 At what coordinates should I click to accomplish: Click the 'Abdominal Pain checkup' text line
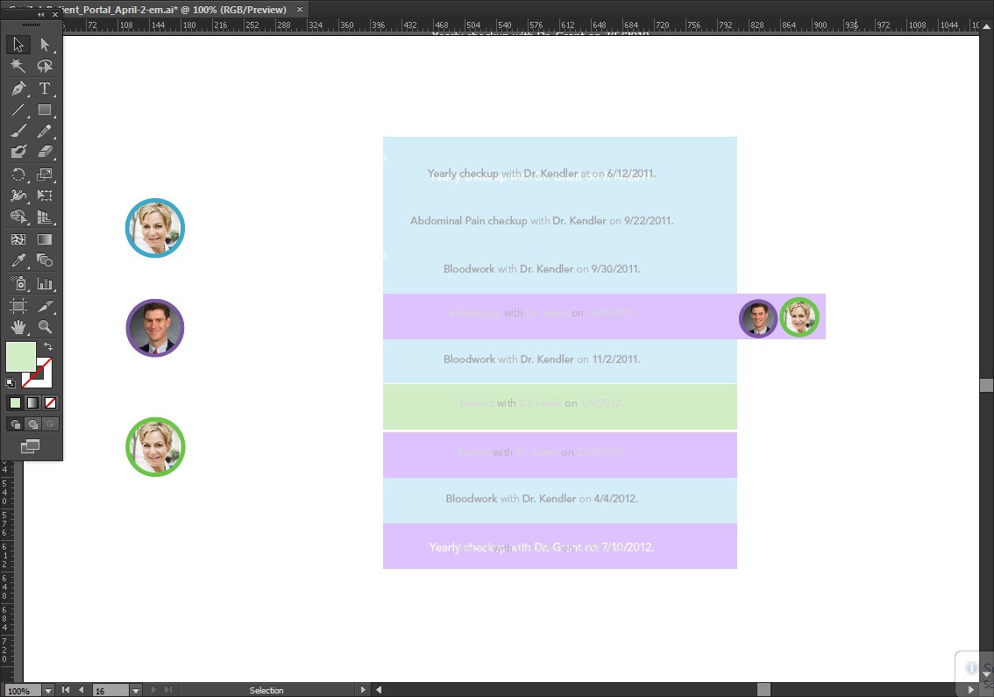click(x=542, y=221)
